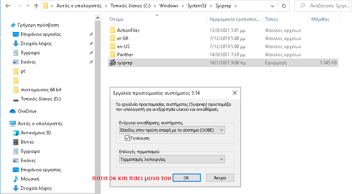The width and height of the screenshot is (353, 194).
Task: Click OK in the Sysprep dialog
Action: 186,178
